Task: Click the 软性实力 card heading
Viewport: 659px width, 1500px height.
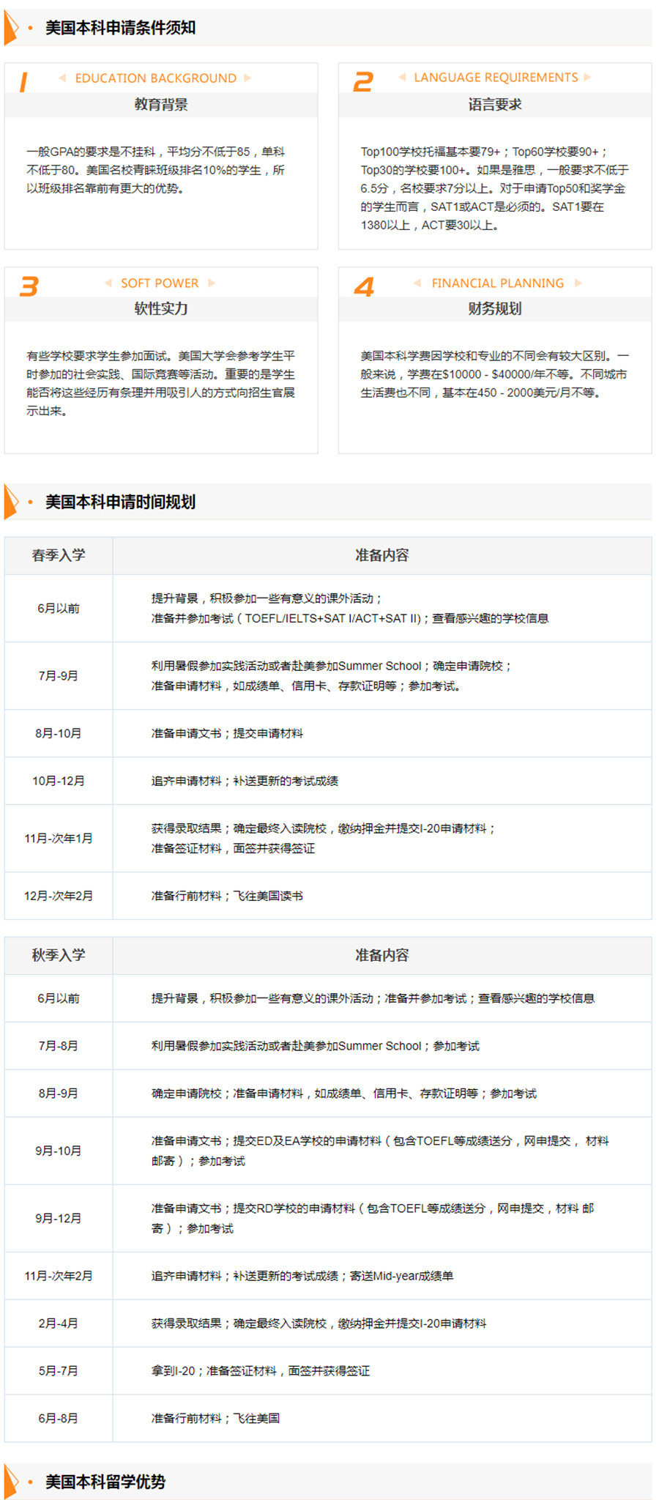Action: click(161, 308)
